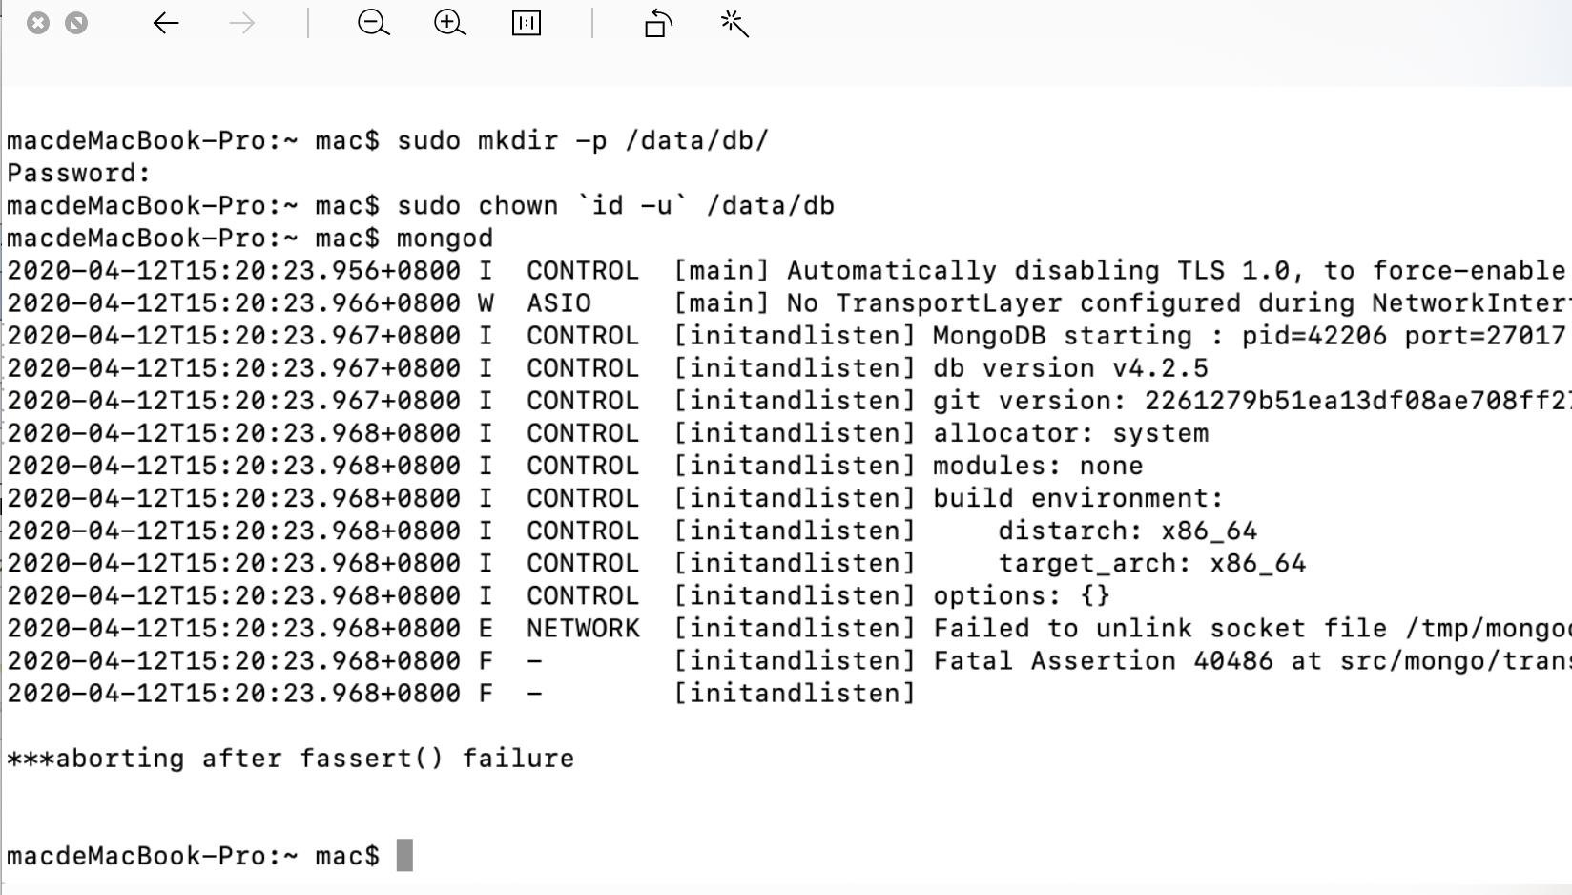Screen dimensions: 1572x895
Task: Activate the magic wand enhancement tool
Action: tap(734, 24)
